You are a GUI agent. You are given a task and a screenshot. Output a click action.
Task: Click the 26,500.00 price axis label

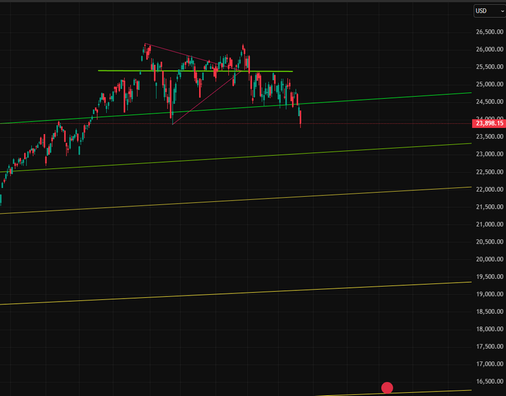(490, 32)
